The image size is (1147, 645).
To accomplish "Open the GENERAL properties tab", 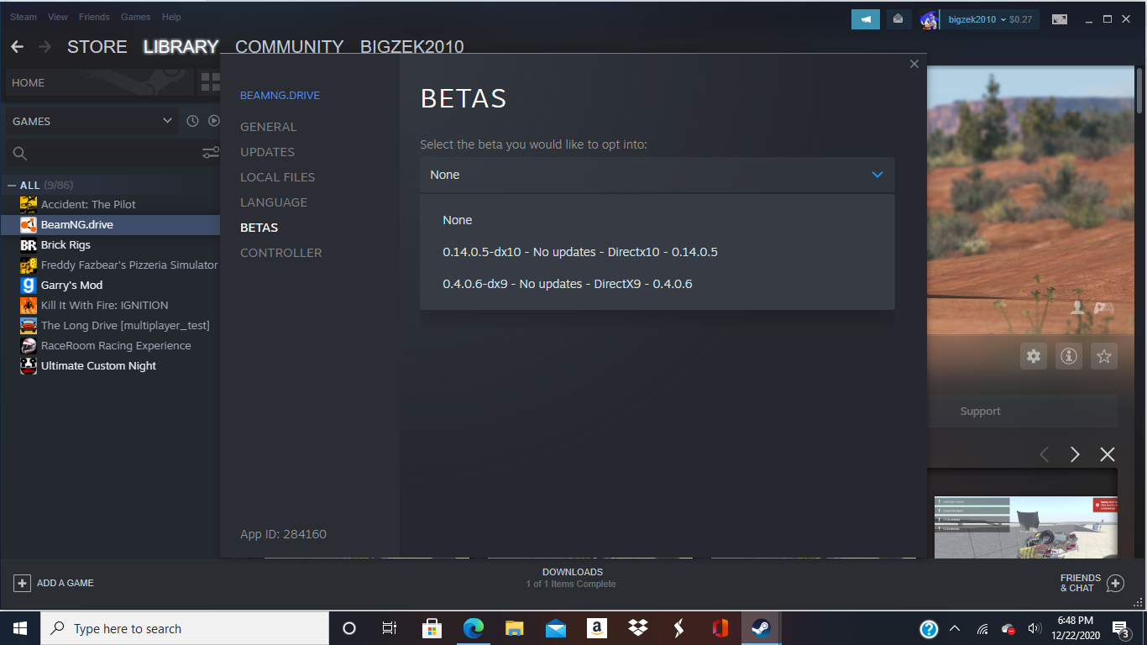I will click(268, 127).
